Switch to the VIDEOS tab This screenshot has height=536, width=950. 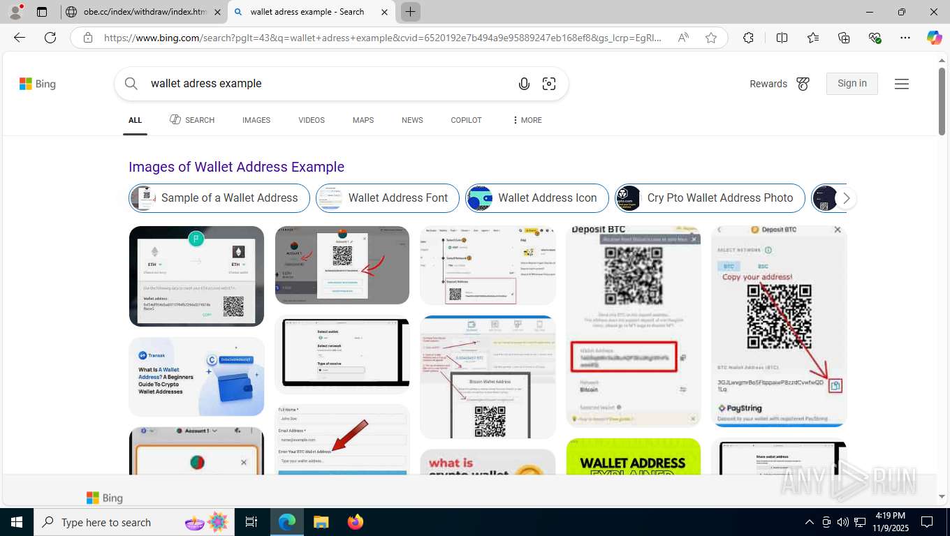click(312, 120)
